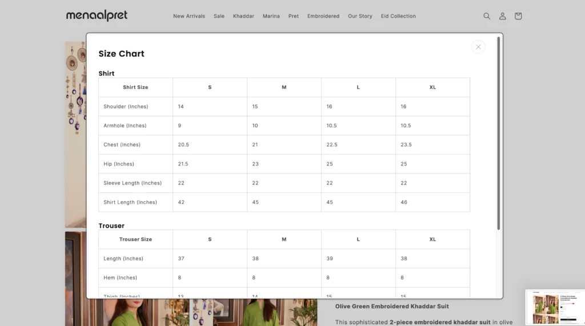Click the Trouser section heading

[x=111, y=226]
